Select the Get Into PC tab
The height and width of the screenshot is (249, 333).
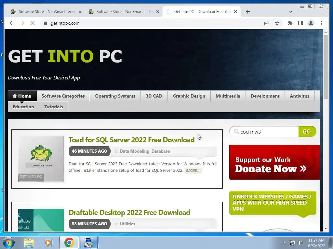point(202,12)
